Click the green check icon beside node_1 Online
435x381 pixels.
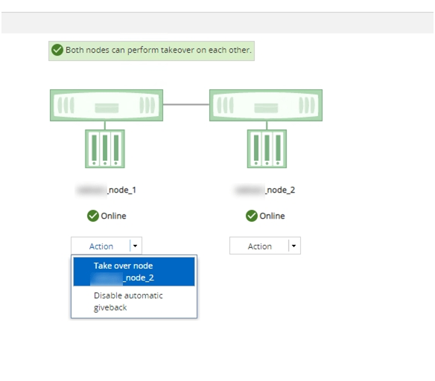click(x=93, y=216)
